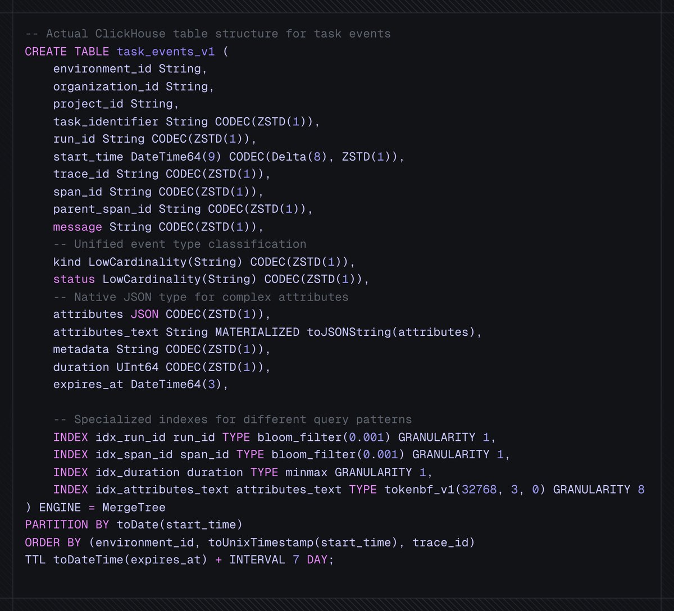Click the comment 'Unified event type classification'
Viewport: 674px width, 611px height.
coord(180,244)
